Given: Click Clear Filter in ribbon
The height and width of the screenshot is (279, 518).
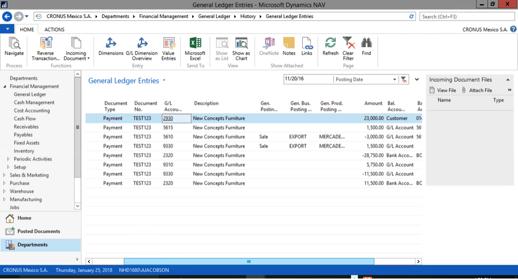Looking at the screenshot, I should [348, 49].
